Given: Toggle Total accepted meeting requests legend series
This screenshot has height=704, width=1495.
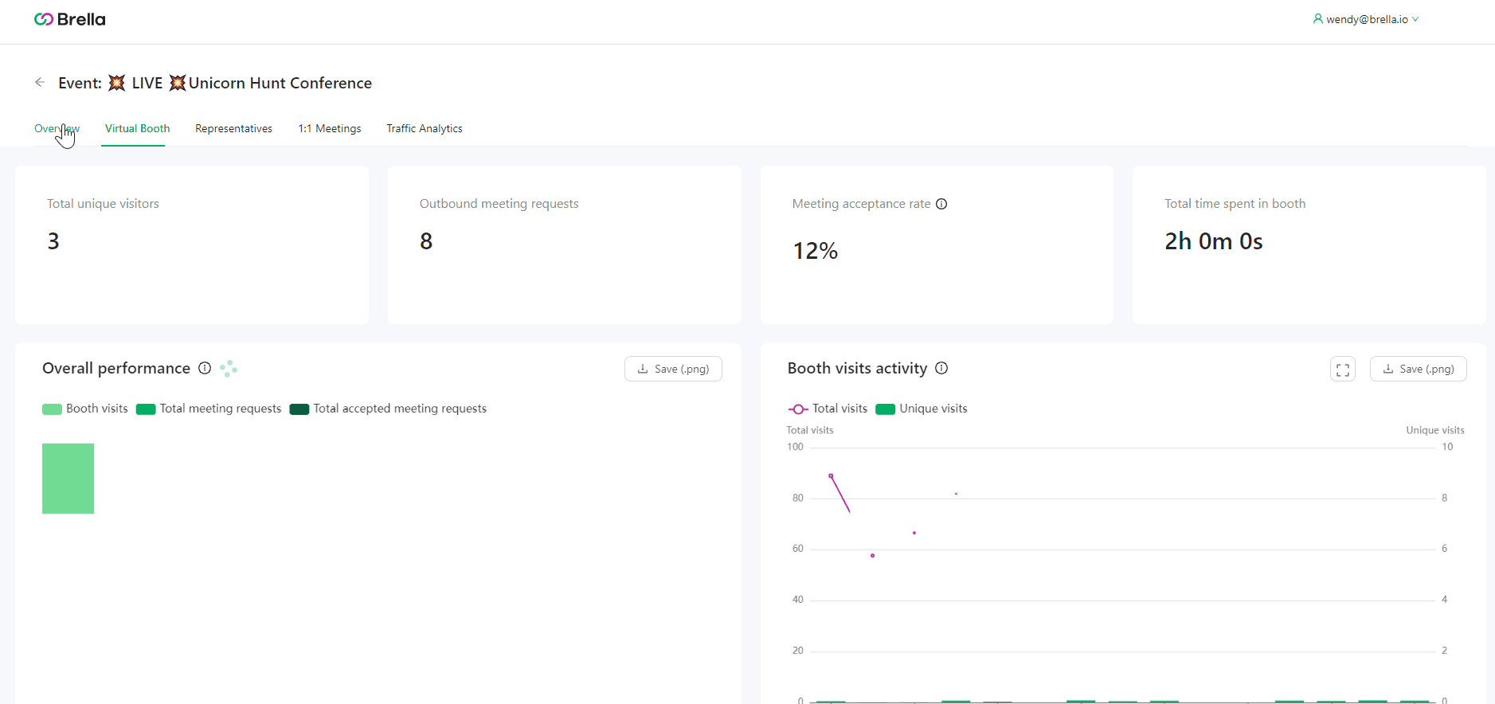Looking at the screenshot, I should click(388, 409).
